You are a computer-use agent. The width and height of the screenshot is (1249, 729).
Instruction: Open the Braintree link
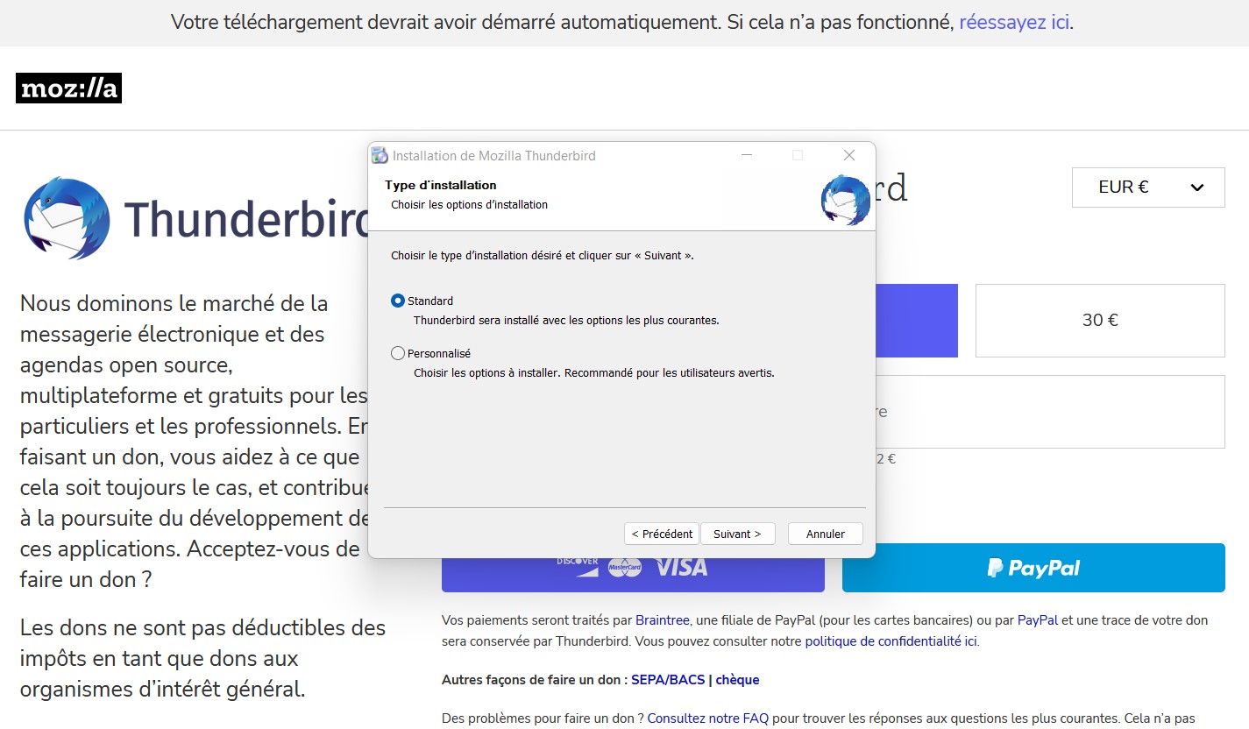tap(662, 620)
